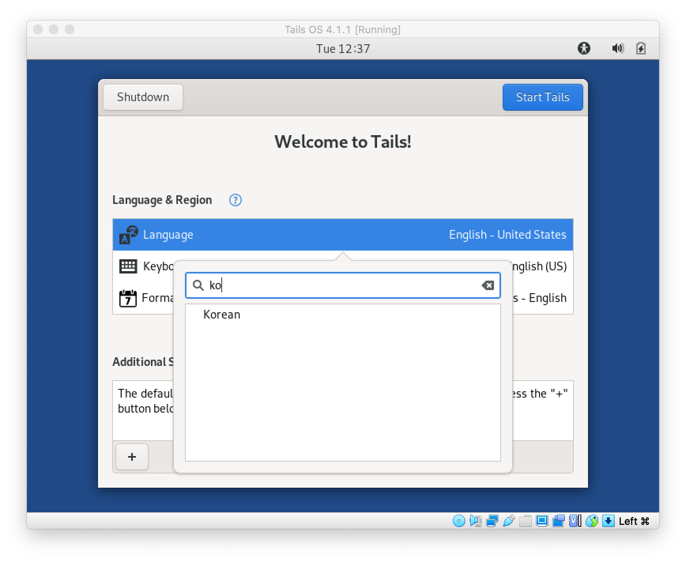Click VirtualBox keyboard capture arrow icon
The image size is (686, 562).
pos(608,521)
